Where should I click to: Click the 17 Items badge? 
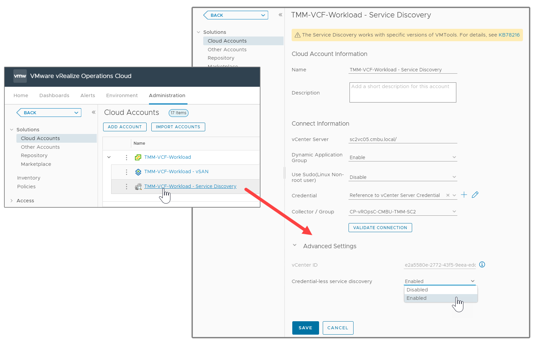[x=178, y=113]
